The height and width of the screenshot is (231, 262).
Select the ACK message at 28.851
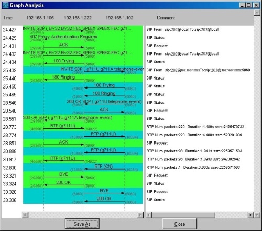[63, 142]
